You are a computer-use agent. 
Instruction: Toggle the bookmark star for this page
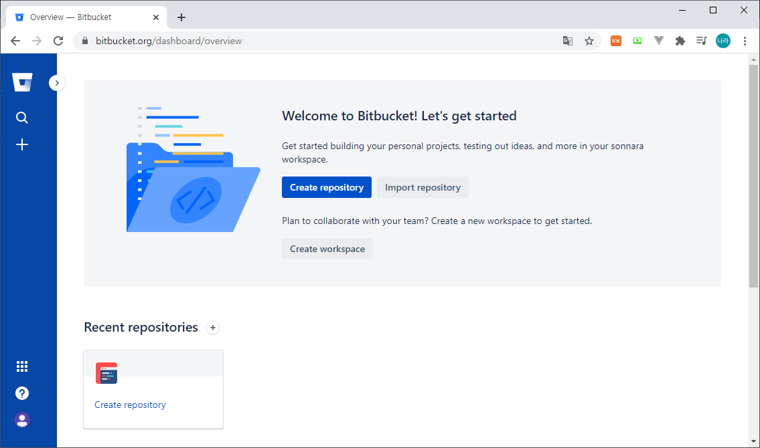point(589,41)
